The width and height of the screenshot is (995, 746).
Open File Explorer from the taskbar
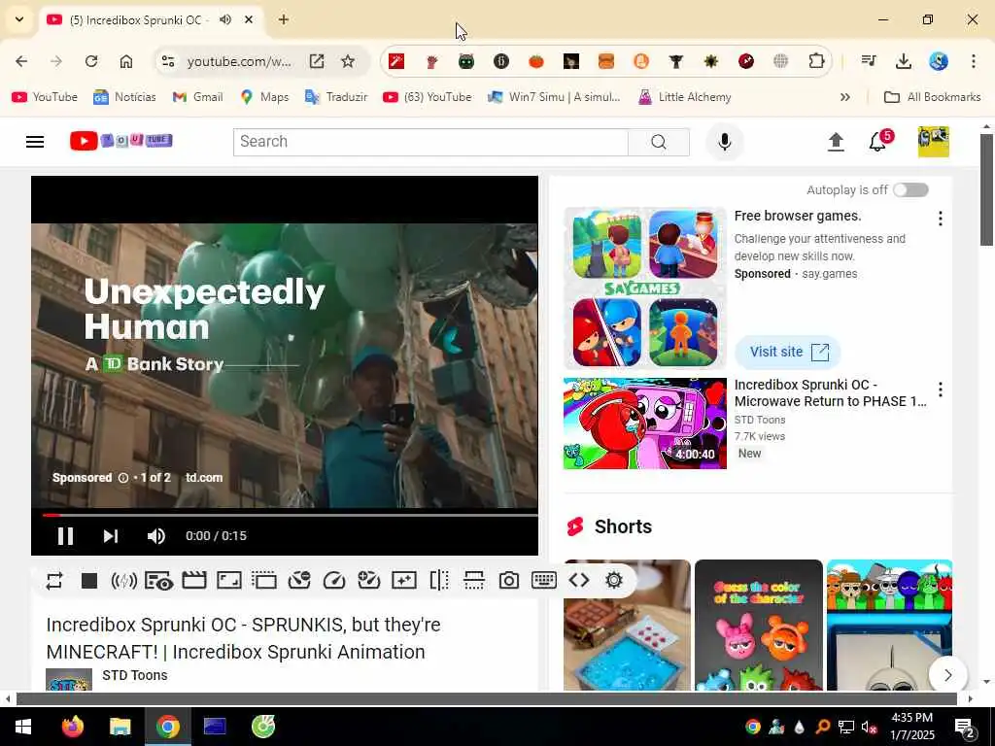[120, 727]
